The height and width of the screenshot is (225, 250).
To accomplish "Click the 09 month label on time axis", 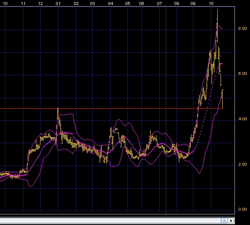I will [x=193, y=4].
